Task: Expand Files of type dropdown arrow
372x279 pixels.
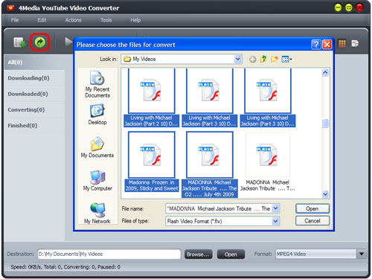Action: pos(275,221)
